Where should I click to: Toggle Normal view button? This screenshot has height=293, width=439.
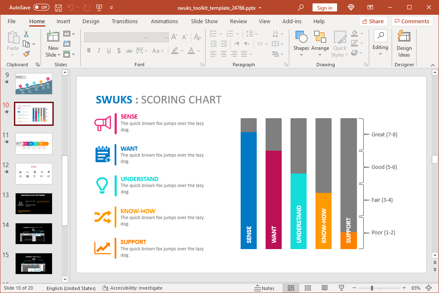pos(291,288)
